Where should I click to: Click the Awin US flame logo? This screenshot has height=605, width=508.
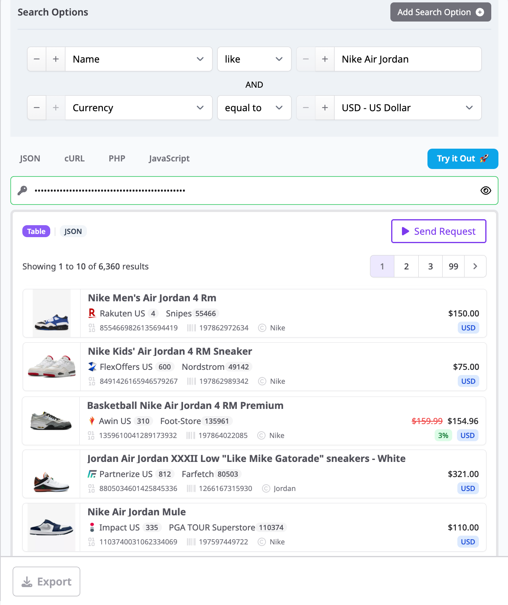point(92,421)
